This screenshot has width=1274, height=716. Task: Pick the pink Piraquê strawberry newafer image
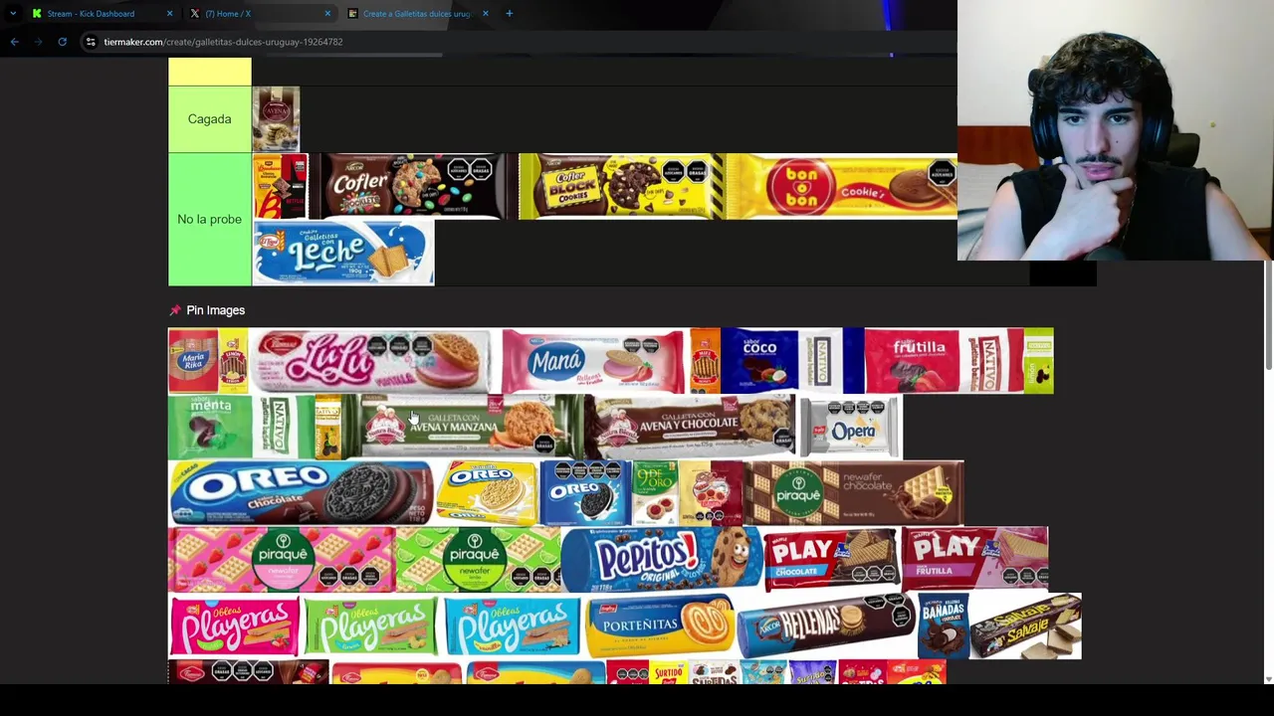pyautogui.click(x=282, y=560)
